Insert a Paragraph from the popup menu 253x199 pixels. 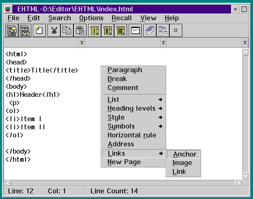tap(125, 70)
